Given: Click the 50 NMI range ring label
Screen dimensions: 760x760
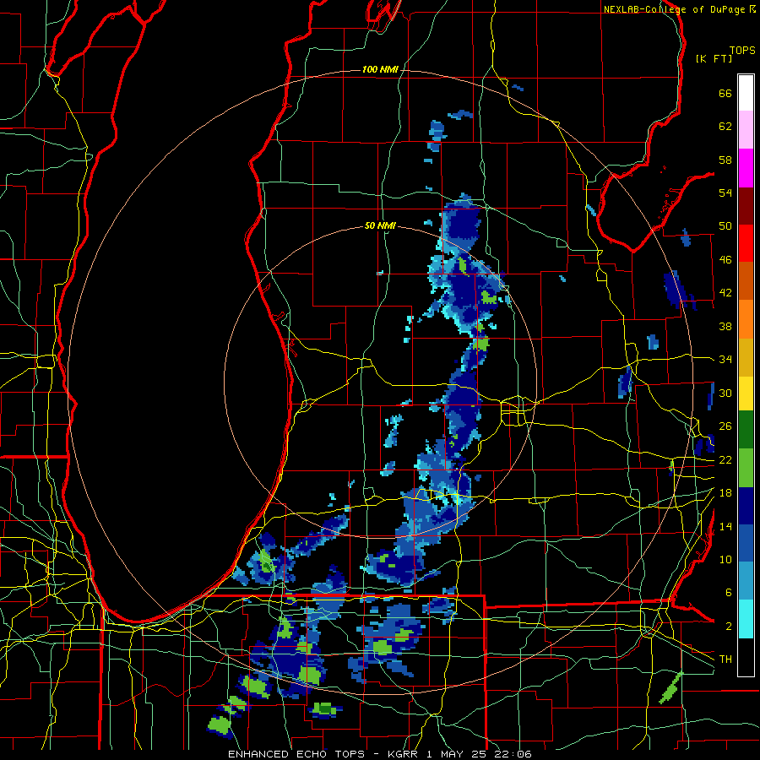Looking at the screenshot, I should tap(380, 225).
